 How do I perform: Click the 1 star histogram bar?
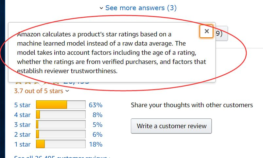[61, 144]
